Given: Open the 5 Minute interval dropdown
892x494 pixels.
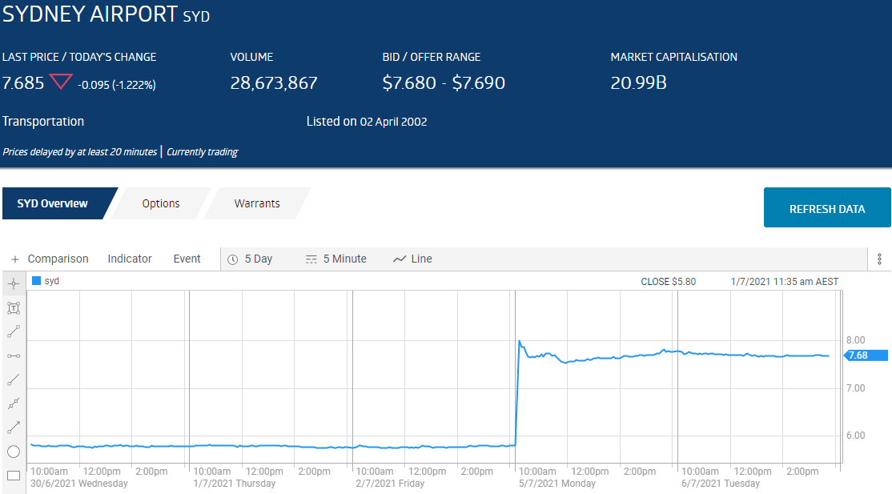Looking at the screenshot, I should 345,259.
